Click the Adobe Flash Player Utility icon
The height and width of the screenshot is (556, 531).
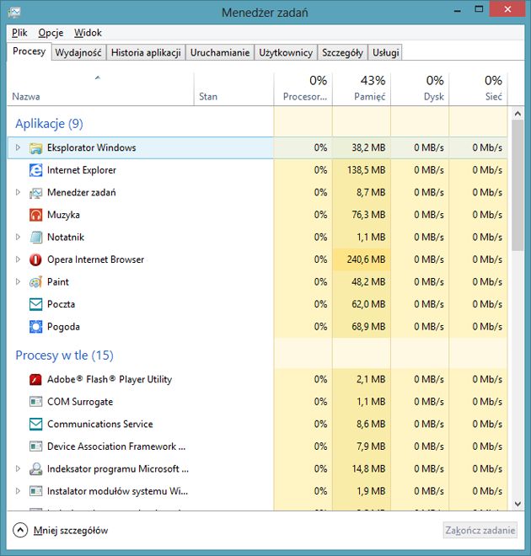(35, 379)
